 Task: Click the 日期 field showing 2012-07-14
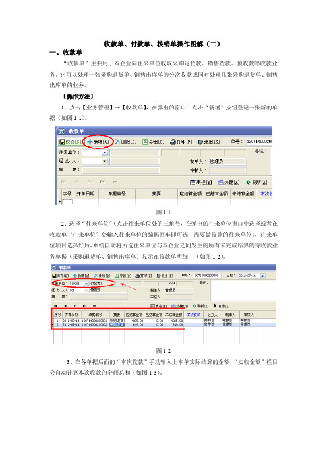(x=249, y=276)
